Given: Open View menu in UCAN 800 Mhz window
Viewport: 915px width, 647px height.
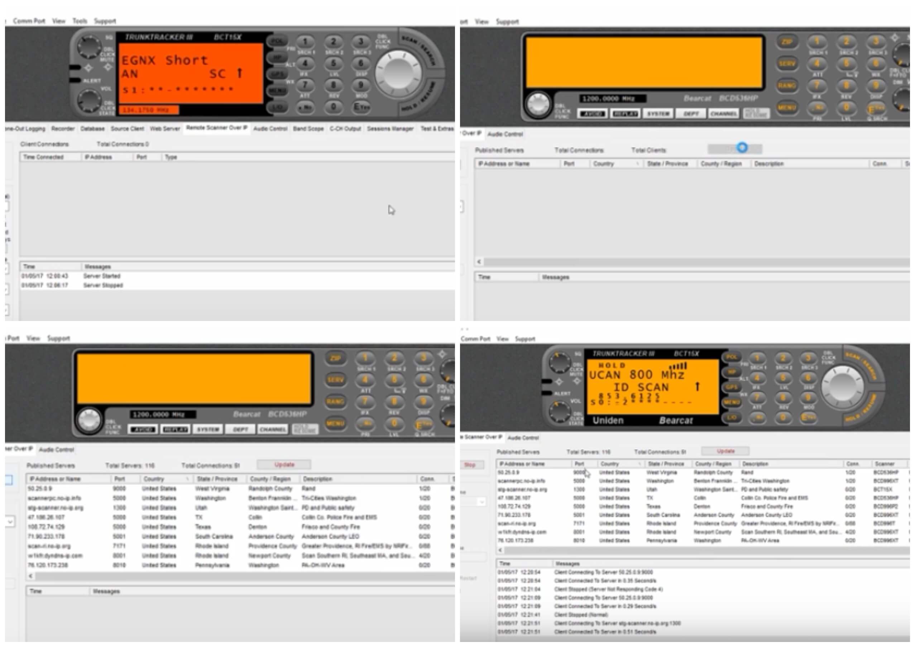Looking at the screenshot, I should pyautogui.click(x=503, y=339).
